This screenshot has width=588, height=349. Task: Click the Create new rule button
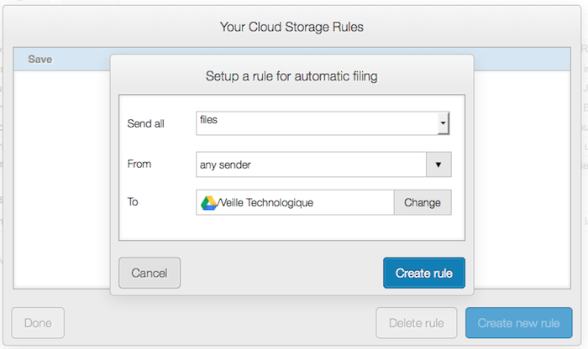pos(518,323)
